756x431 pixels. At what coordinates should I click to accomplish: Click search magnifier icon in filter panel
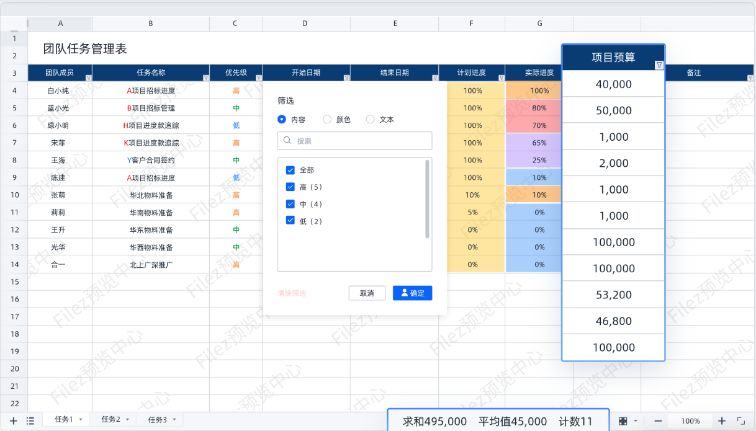[x=287, y=141]
